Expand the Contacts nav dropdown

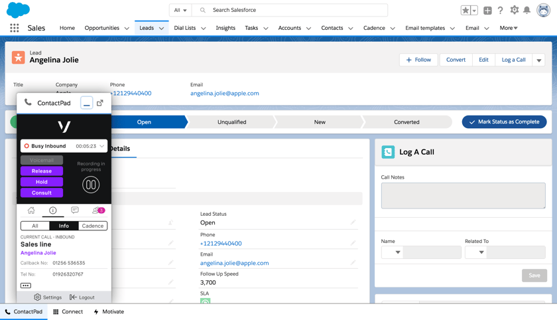[x=351, y=29]
